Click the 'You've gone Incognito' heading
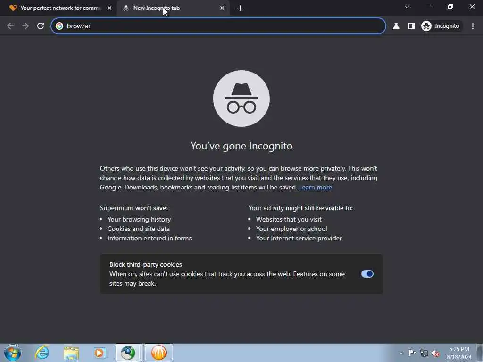 click(241, 146)
